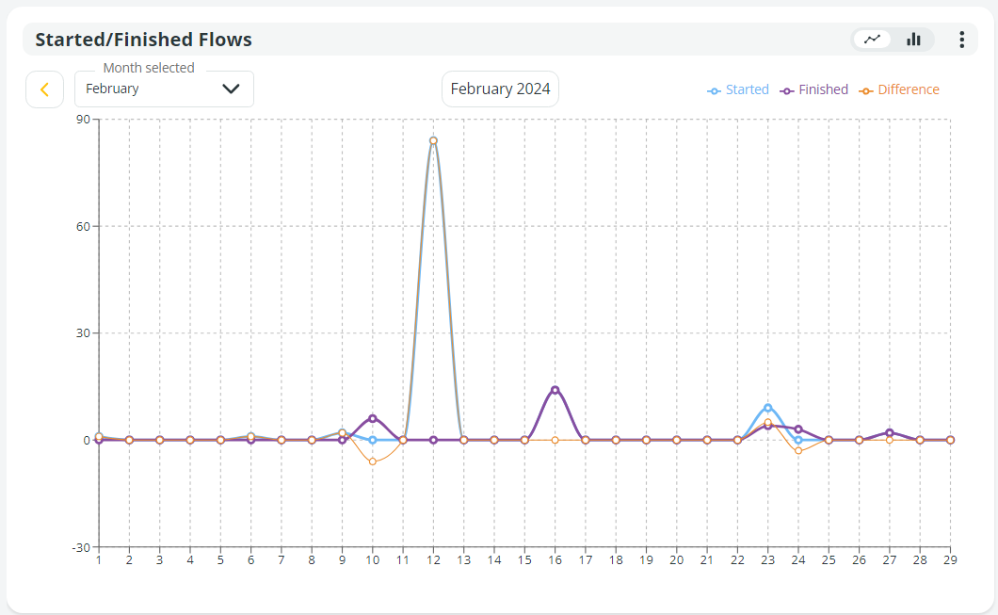This screenshot has height=615, width=998.
Task: Click the negative Difference point on day 10
Action: [372, 461]
